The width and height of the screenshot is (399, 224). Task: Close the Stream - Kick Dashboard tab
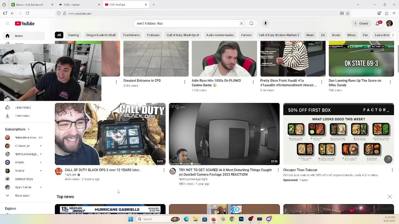52,5
